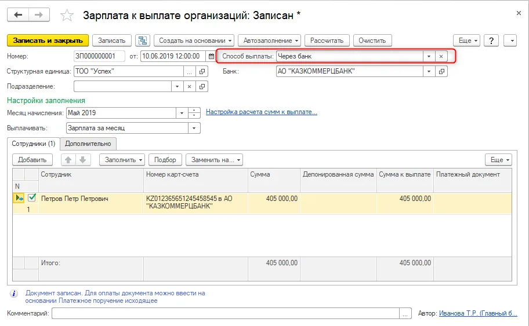Click the Рассчитать button
This screenshot has width=529, height=326.
pyautogui.click(x=327, y=41)
